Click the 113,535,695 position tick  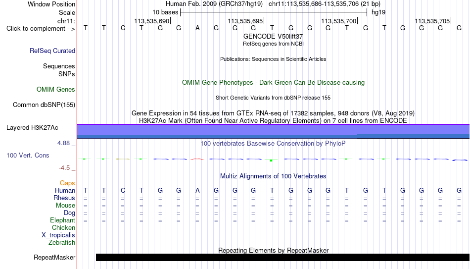(246, 21)
